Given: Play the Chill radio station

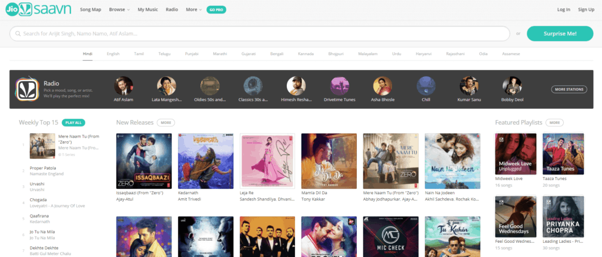Looking at the screenshot, I should coord(426,86).
